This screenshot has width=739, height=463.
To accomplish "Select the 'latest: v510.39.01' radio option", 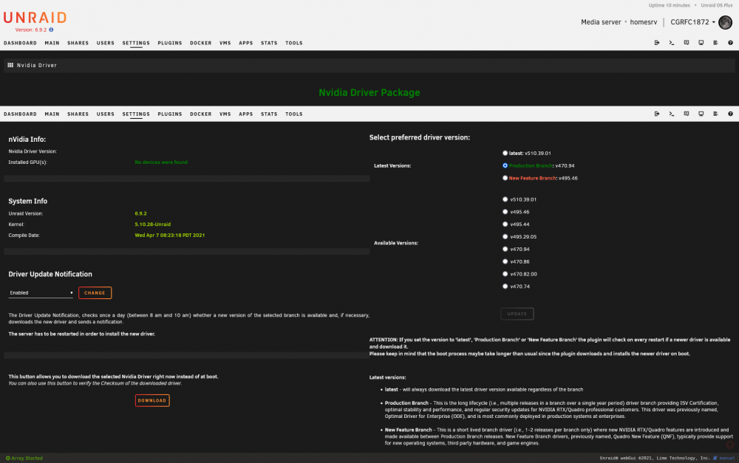I will click(505, 153).
